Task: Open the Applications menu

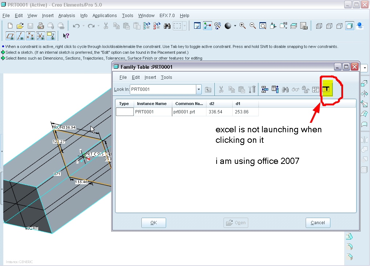Action: point(105,16)
